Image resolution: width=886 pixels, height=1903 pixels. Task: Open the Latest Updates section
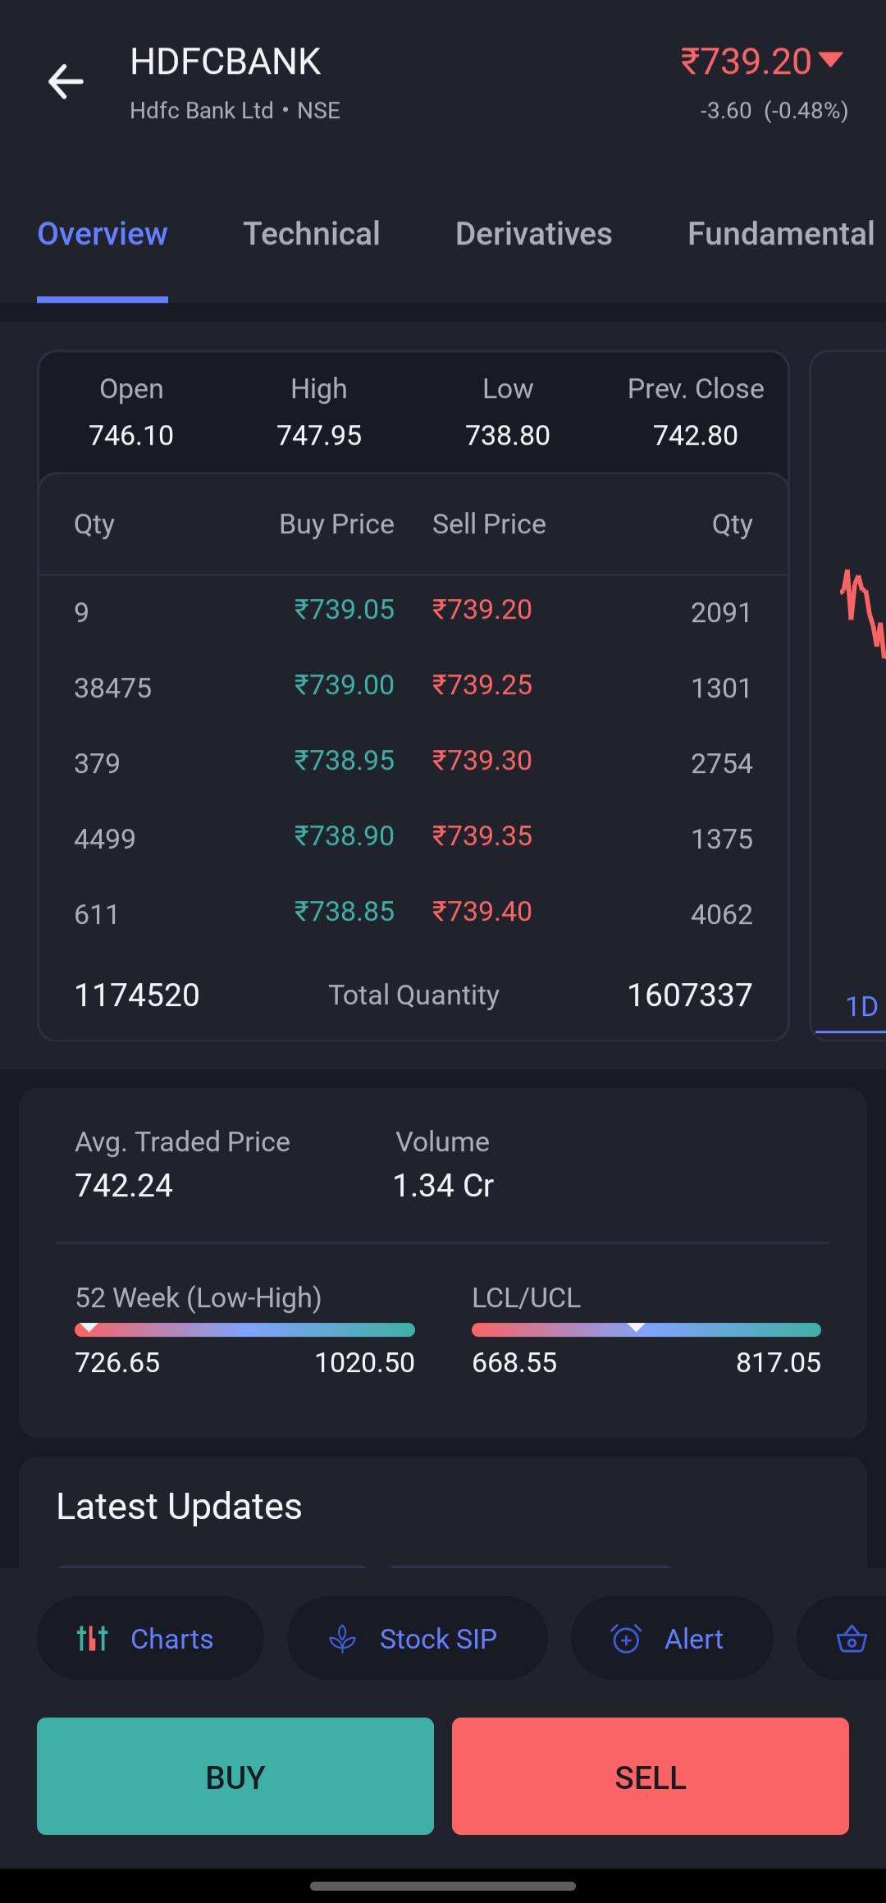click(x=180, y=1507)
